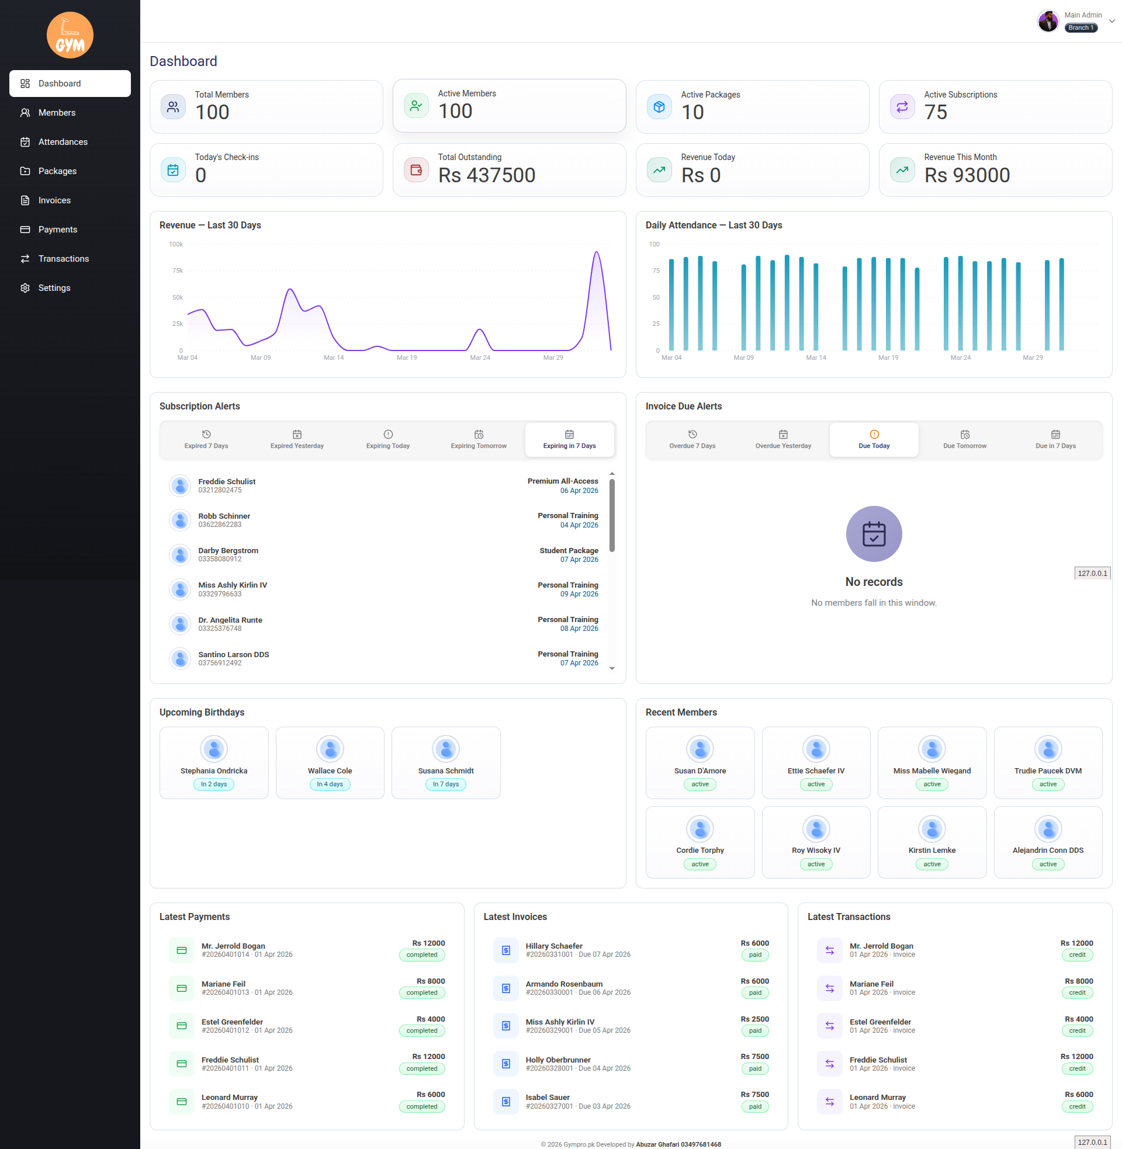The image size is (1122, 1149).
Task: Select the Attendances sidebar icon
Action: click(25, 141)
